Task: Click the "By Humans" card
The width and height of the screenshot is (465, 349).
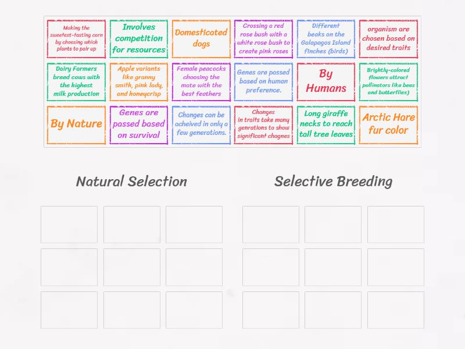Action: click(326, 82)
